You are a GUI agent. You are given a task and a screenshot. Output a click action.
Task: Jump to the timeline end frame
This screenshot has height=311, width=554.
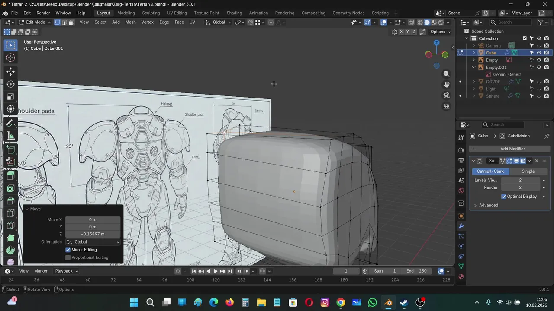pos(230,271)
